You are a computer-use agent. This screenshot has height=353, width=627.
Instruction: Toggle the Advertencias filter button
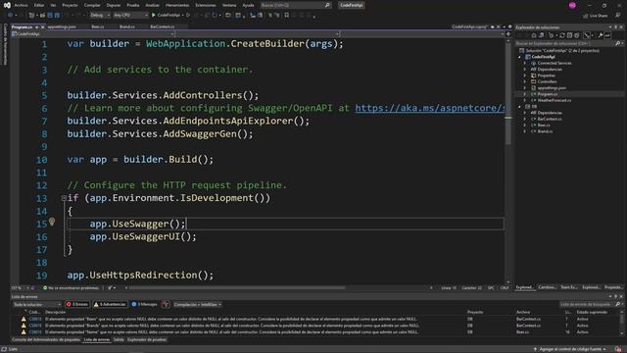click(110, 305)
